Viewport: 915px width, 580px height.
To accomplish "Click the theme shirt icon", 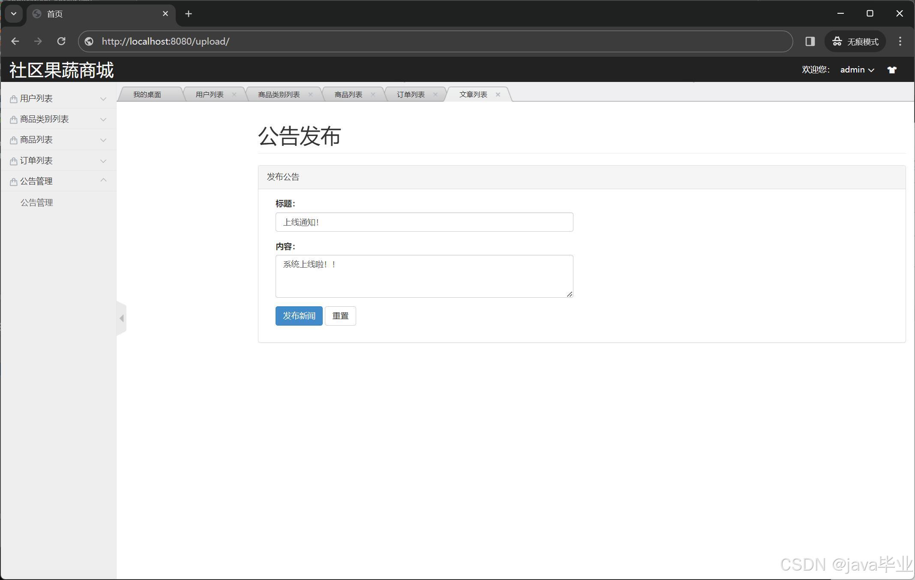I will [892, 70].
